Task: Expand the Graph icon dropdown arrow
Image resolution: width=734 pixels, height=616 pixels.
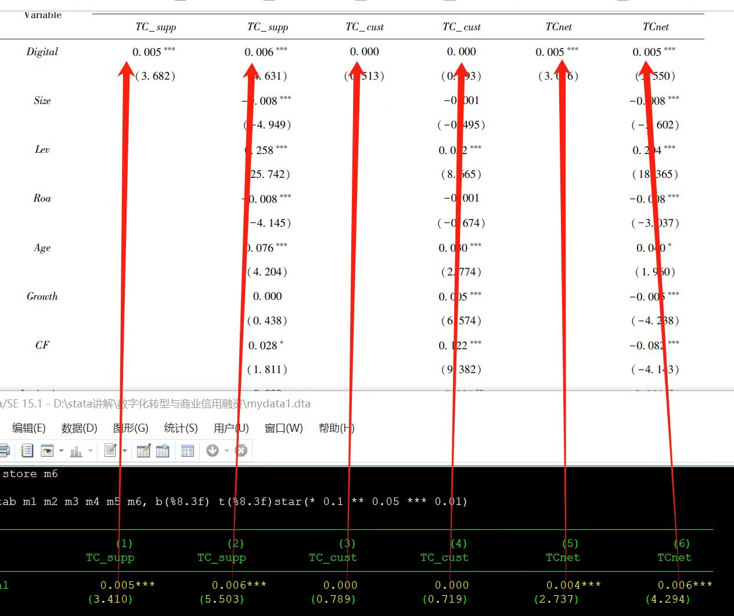Action: (90, 451)
